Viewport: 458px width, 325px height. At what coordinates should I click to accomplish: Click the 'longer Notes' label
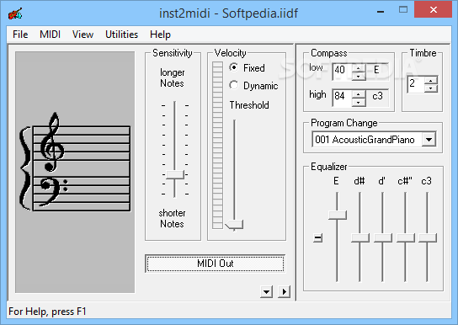pyautogui.click(x=172, y=77)
